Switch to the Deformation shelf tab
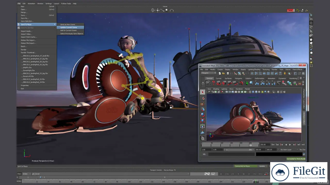The height and width of the screenshot is (185, 330). (x=259, y=78)
